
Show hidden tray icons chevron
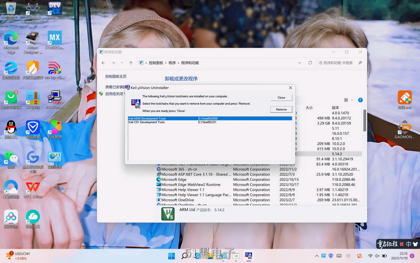tap(317, 256)
